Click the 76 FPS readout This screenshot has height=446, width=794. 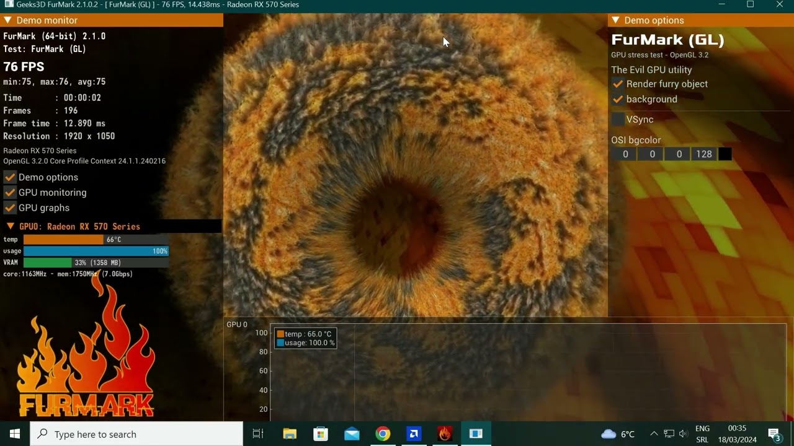pyautogui.click(x=24, y=67)
